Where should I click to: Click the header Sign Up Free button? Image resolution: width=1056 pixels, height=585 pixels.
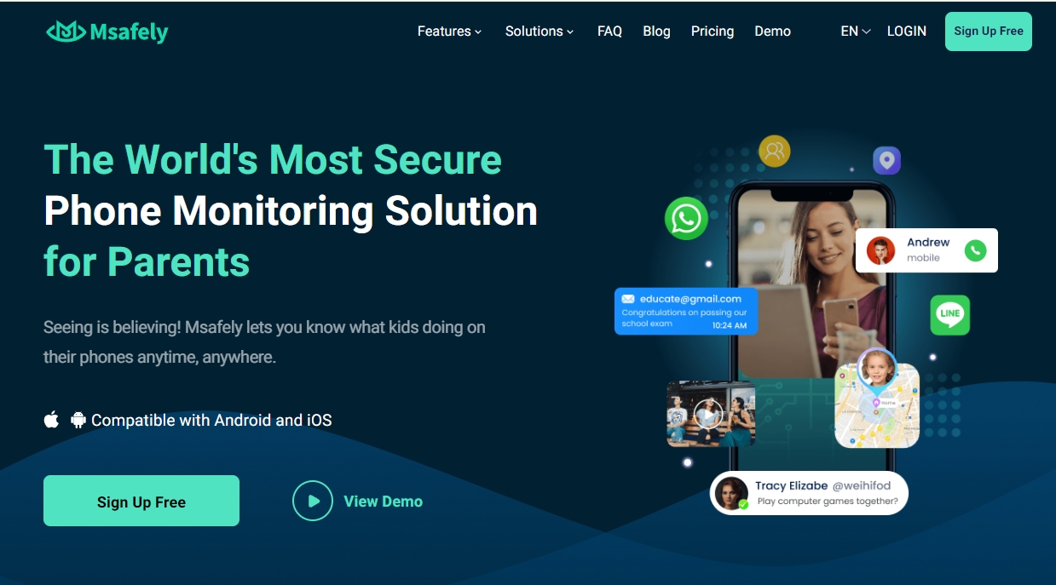pos(989,32)
